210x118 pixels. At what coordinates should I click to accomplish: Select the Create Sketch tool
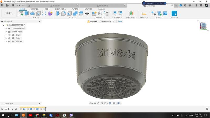pyautogui.click(x=21, y=13)
